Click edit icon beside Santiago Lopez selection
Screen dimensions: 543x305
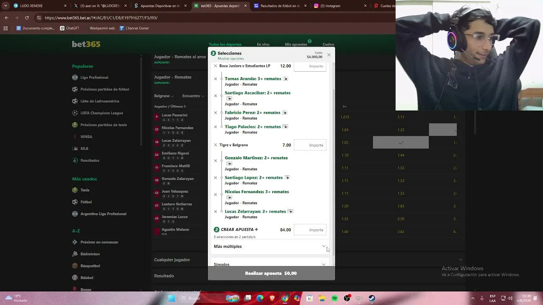pyautogui.click(x=287, y=177)
